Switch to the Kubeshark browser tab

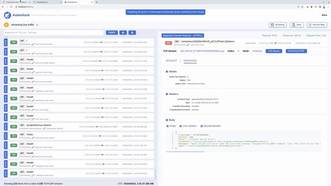78,2
